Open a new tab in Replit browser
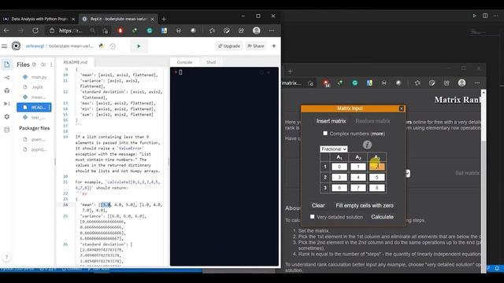504x283 pixels. (x=164, y=19)
